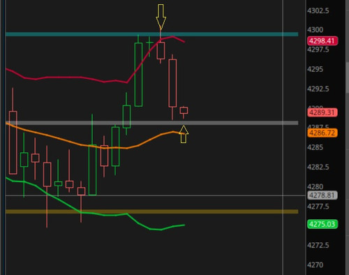Click the 4302.5 axis price label

click(x=318, y=10)
